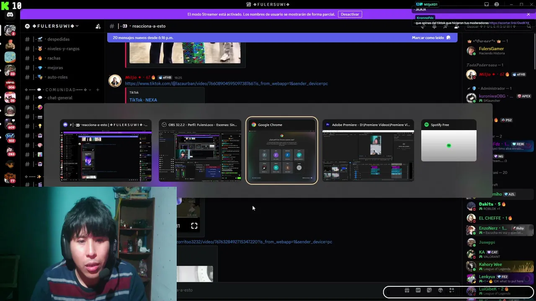The height and width of the screenshot is (301, 536).
Task: Click Marcar como leído button
Action: click(431, 38)
